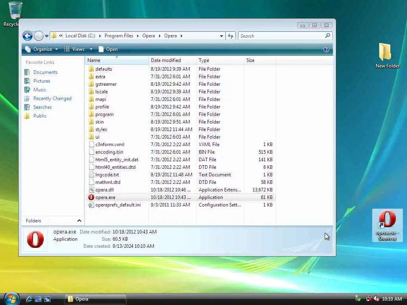Click Program Files in the address path

coord(118,36)
